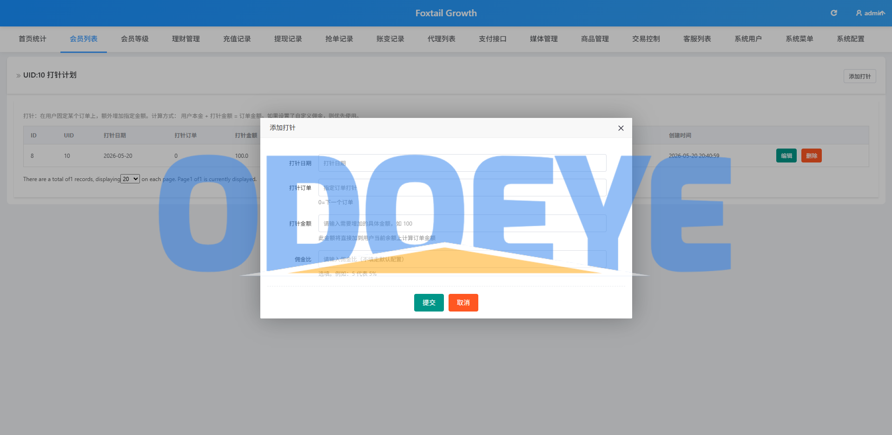Click the 打针金额 amount field
Screen dimensions: 892x435
[462, 223]
